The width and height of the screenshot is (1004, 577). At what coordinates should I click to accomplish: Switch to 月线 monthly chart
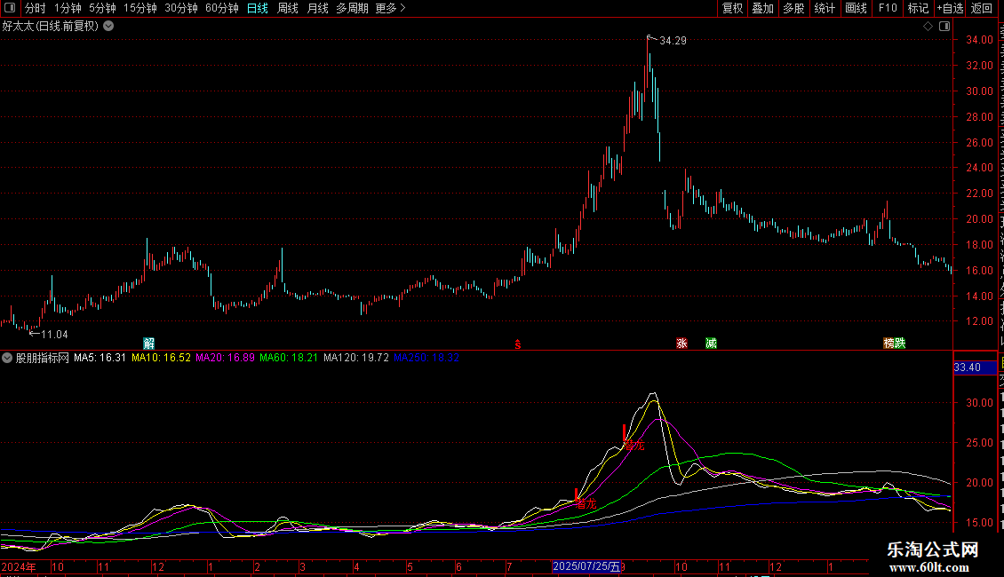pyautogui.click(x=317, y=8)
